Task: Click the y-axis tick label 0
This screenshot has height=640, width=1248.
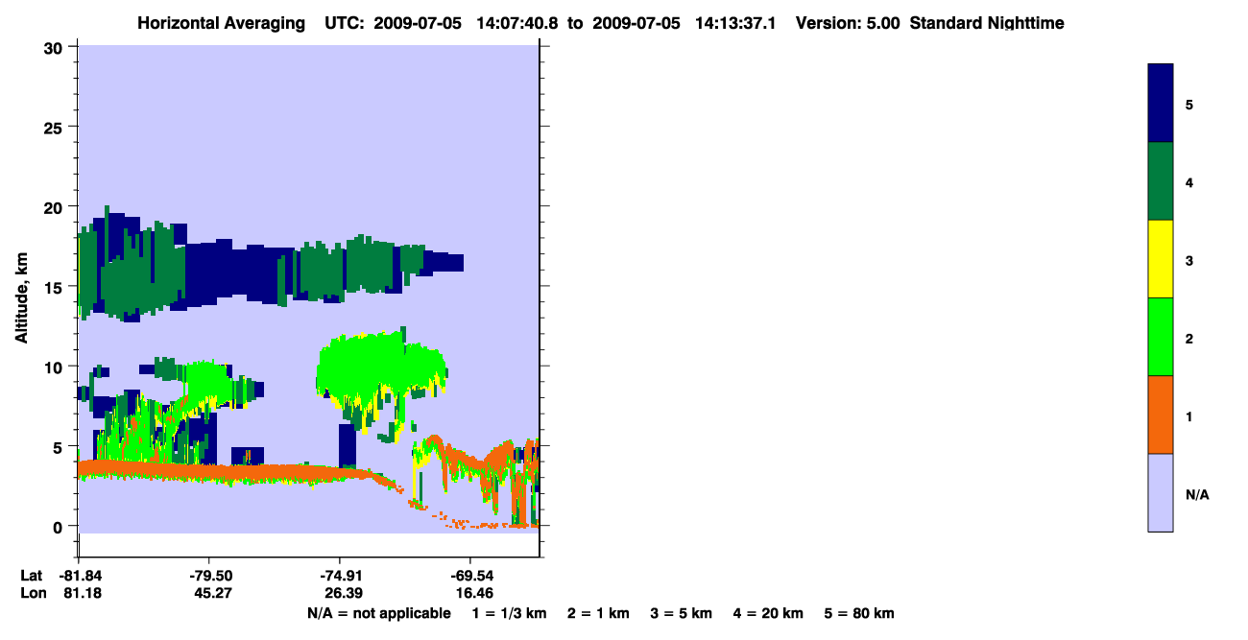Action: (60, 526)
